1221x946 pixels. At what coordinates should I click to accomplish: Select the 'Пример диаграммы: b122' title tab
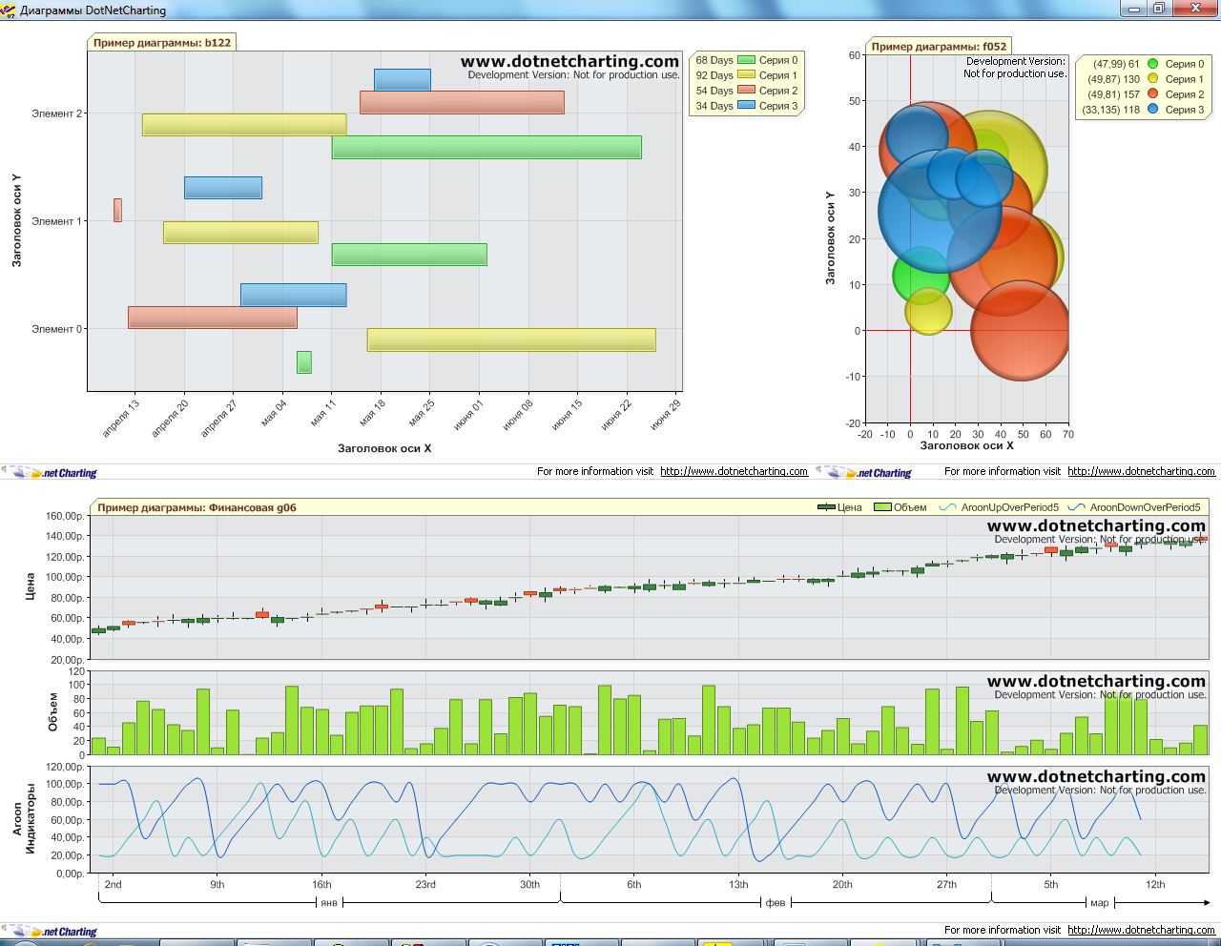tap(162, 43)
